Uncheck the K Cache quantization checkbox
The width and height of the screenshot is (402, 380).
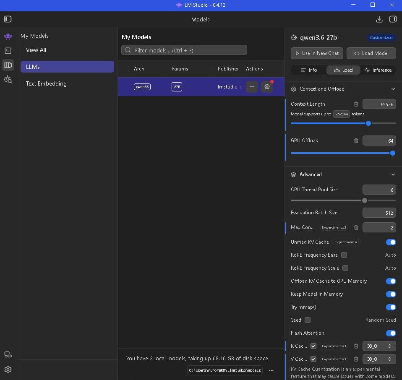(x=313, y=346)
